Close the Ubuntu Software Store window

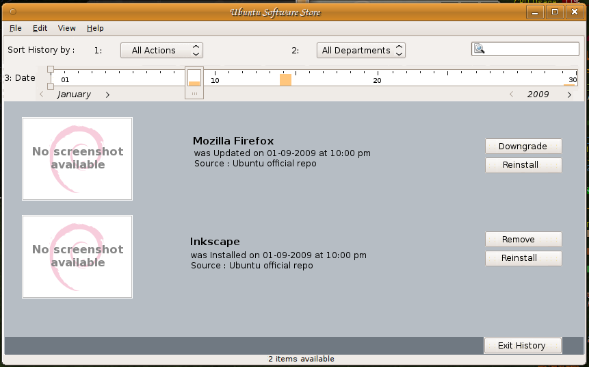click(575, 12)
